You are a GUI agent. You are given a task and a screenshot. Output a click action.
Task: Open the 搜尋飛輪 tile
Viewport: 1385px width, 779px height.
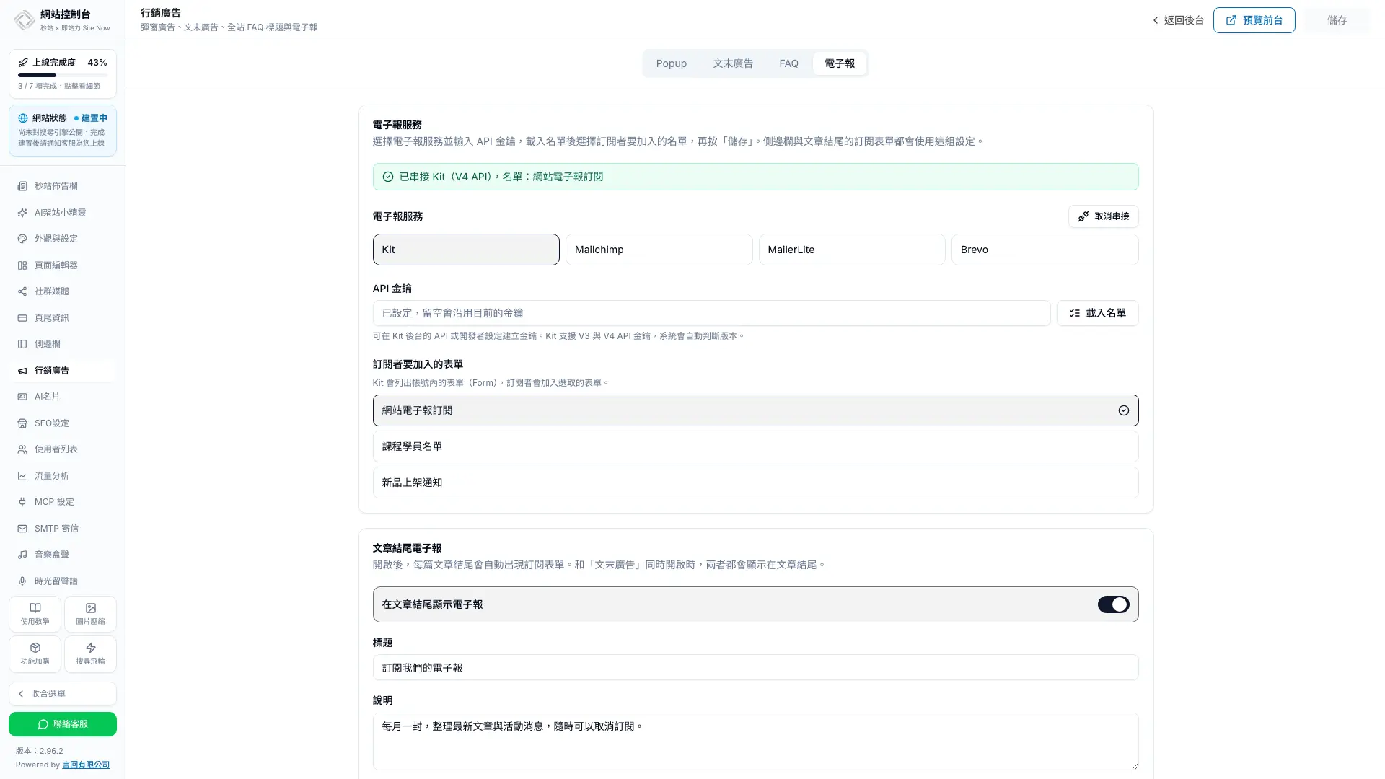point(90,653)
